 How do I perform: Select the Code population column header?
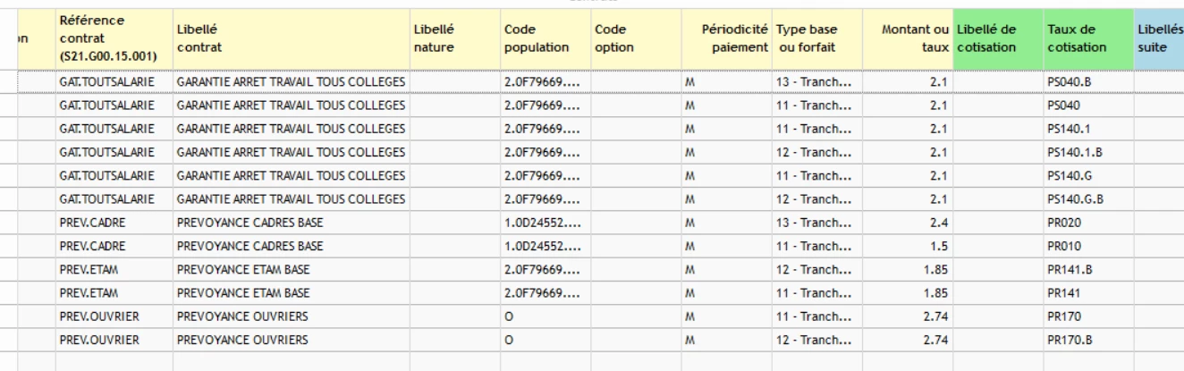click(x=545, y=38)
